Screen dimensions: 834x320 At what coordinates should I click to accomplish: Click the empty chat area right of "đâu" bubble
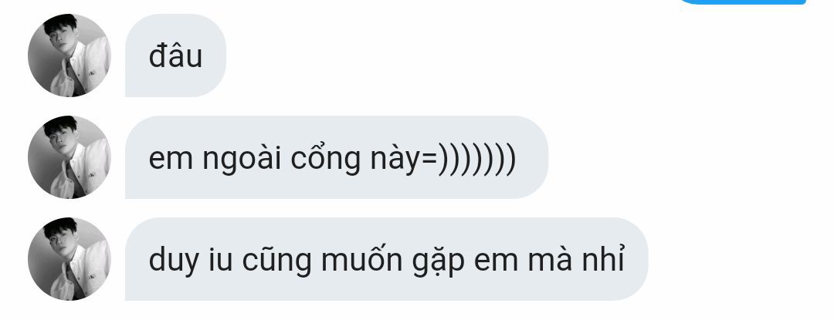[x=527, y=56]
